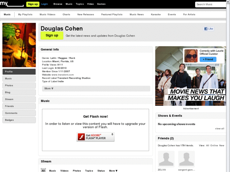Open New Releases

(86, 15)
